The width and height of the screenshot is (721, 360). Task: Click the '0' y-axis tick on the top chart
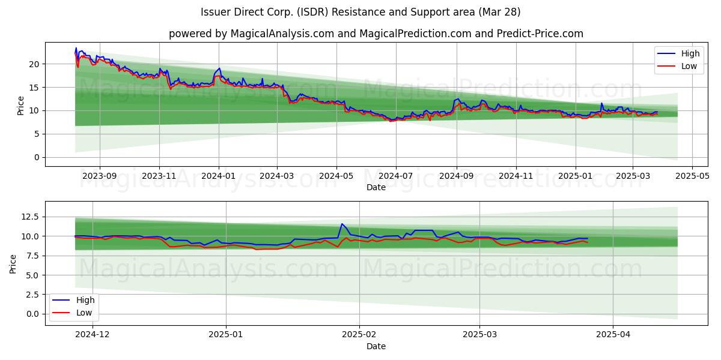pyautogui.click(x=38, y=158)
